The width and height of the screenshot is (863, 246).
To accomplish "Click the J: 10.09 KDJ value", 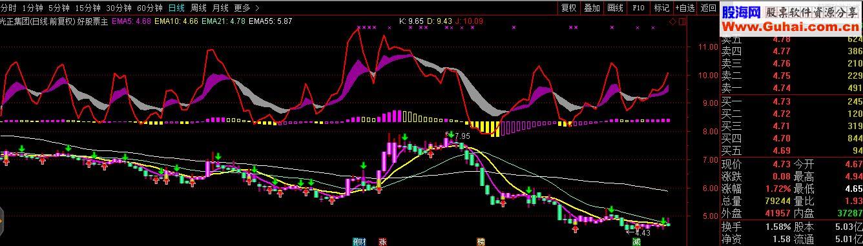I will click(470, 21).
